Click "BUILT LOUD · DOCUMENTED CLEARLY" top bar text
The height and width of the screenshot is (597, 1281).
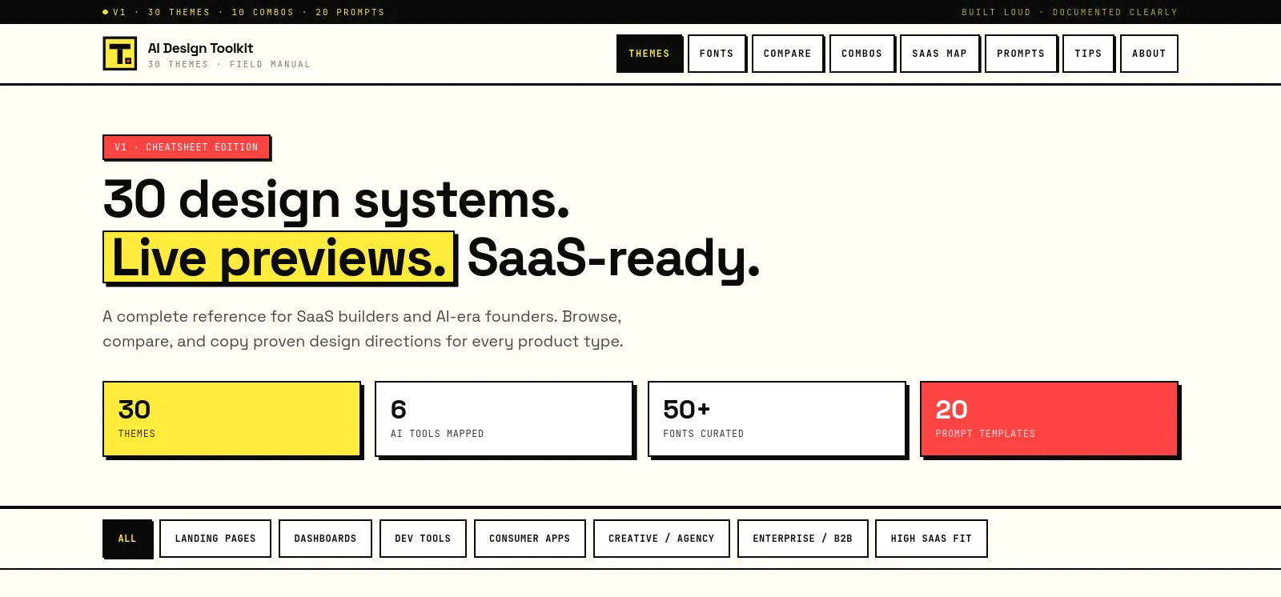(x=1070, y=12)
